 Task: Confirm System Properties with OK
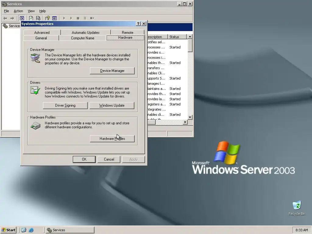[x=84, y=159]
